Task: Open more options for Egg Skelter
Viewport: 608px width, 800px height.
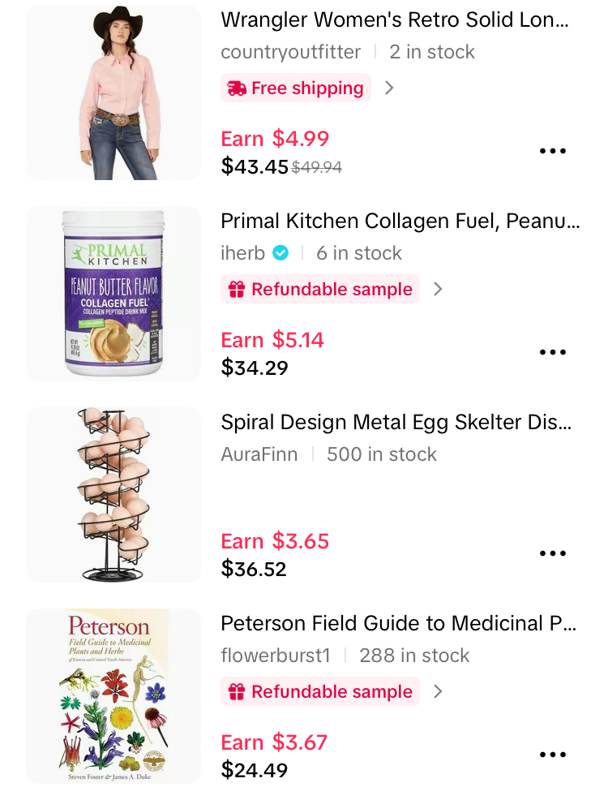Action: [x=552, y=553]
